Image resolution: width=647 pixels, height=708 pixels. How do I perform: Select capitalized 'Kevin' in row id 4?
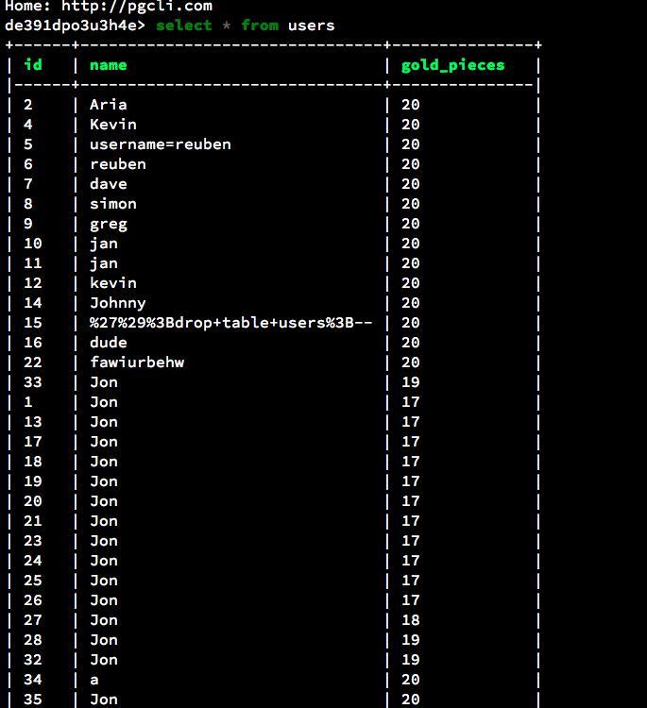(x=113, y=125)
